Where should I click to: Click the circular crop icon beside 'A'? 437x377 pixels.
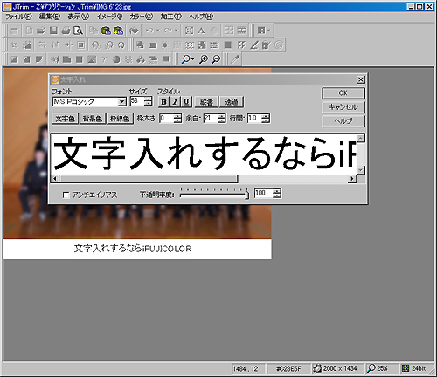[214, 31]
